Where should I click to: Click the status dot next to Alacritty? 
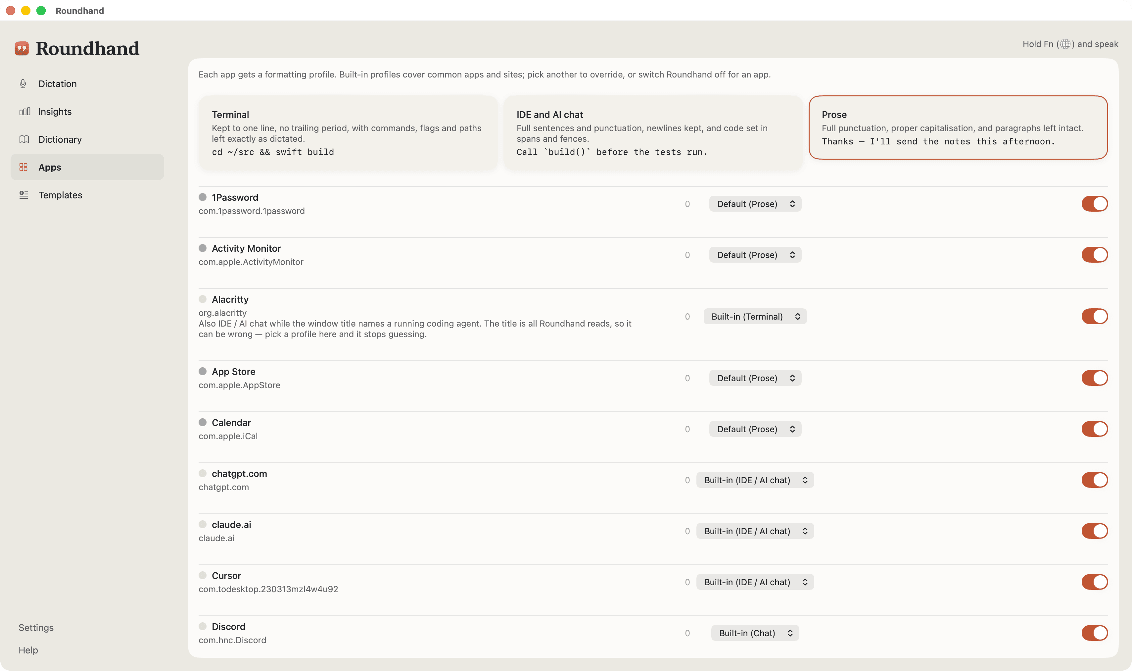203,299
